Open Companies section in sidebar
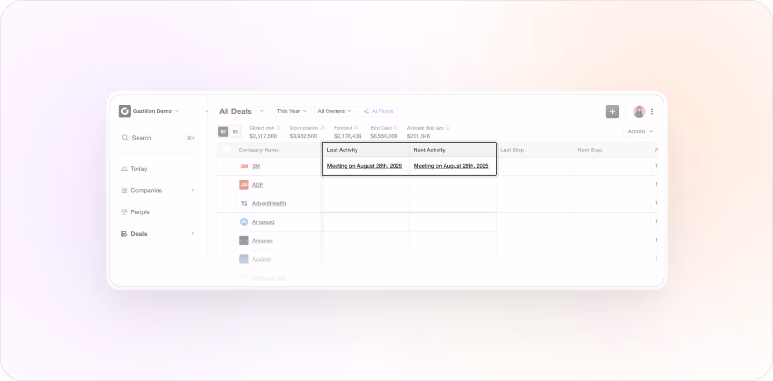773x381 pixels. coord(159,190)
